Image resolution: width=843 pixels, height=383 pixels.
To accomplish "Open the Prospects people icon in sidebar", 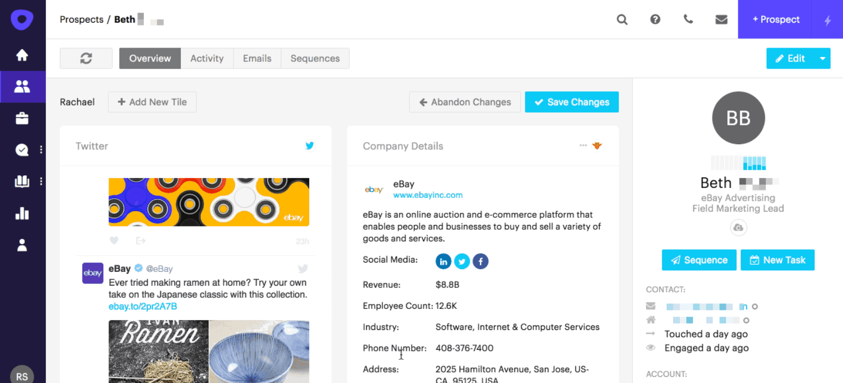I will pos(22,87).
